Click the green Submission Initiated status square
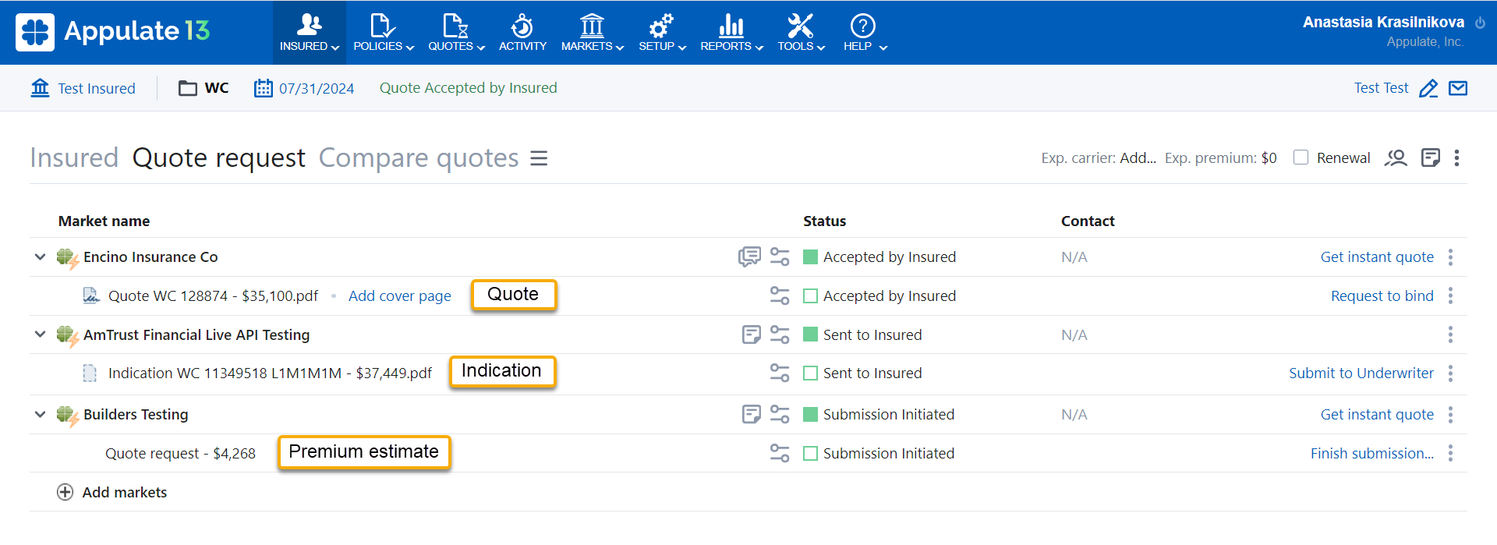This screenshot has width=1497, height=545. 811,414
